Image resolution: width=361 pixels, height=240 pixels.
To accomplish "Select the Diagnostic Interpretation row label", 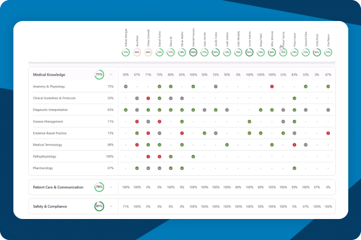I will pyautogui.click(x=50, y=110).
